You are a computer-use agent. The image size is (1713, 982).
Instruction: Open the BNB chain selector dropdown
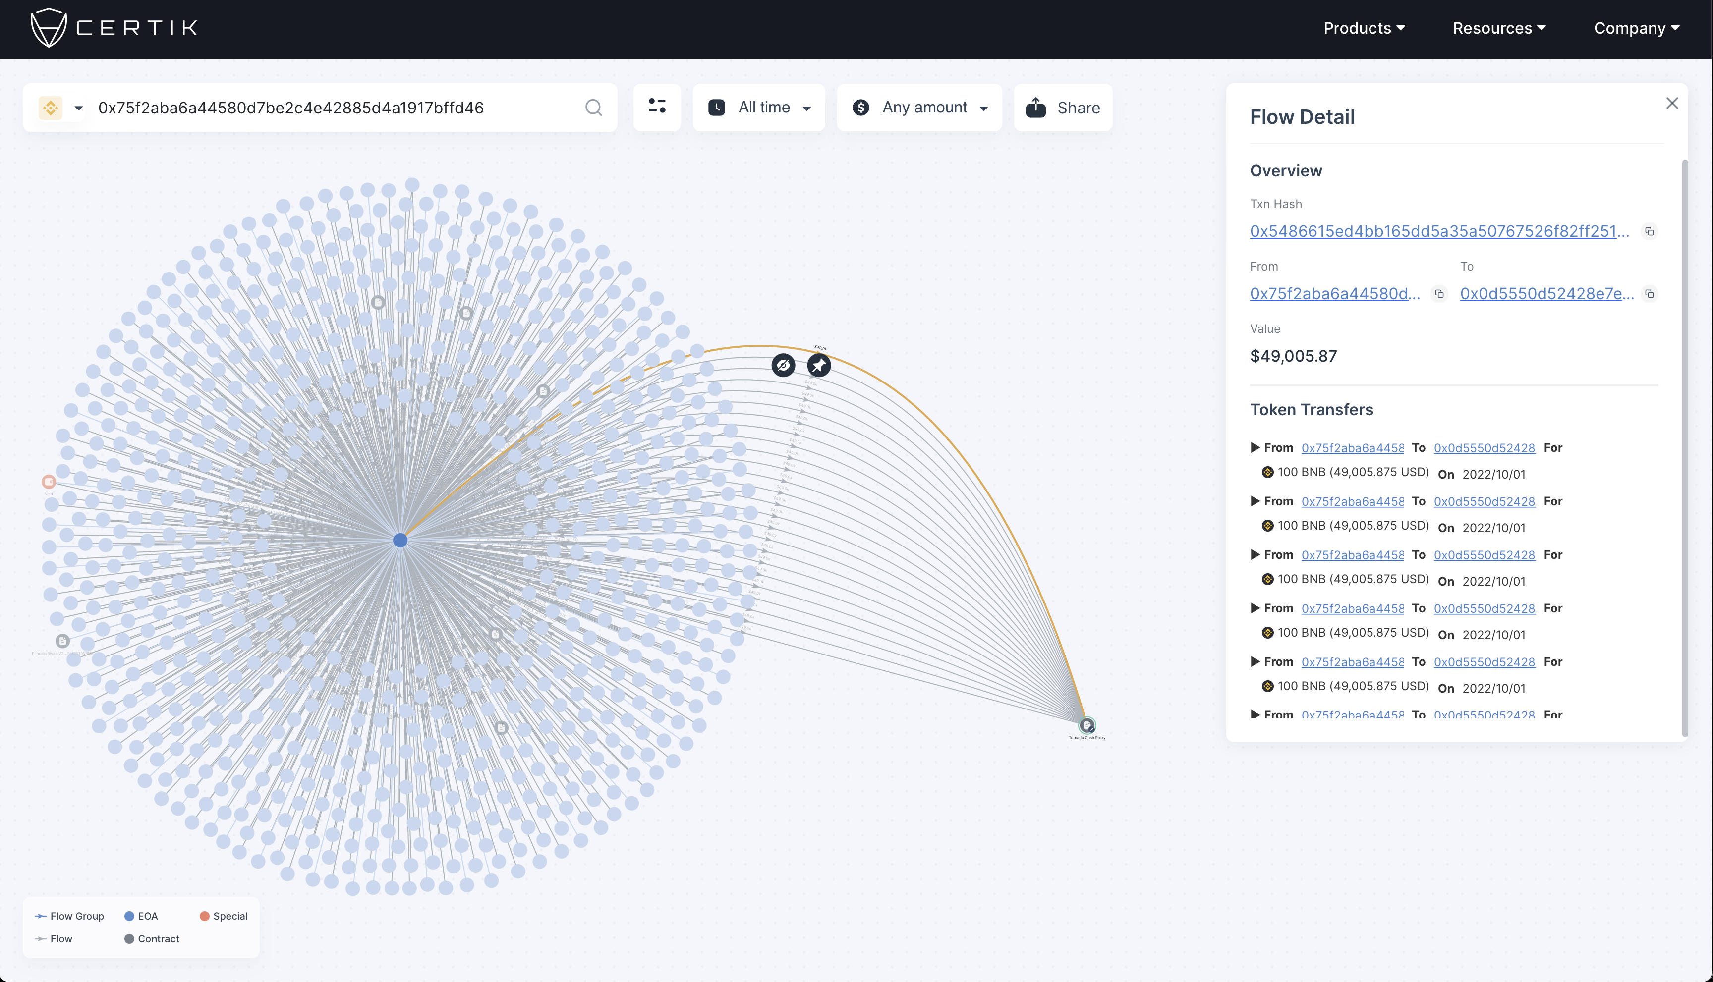[62, 108]
